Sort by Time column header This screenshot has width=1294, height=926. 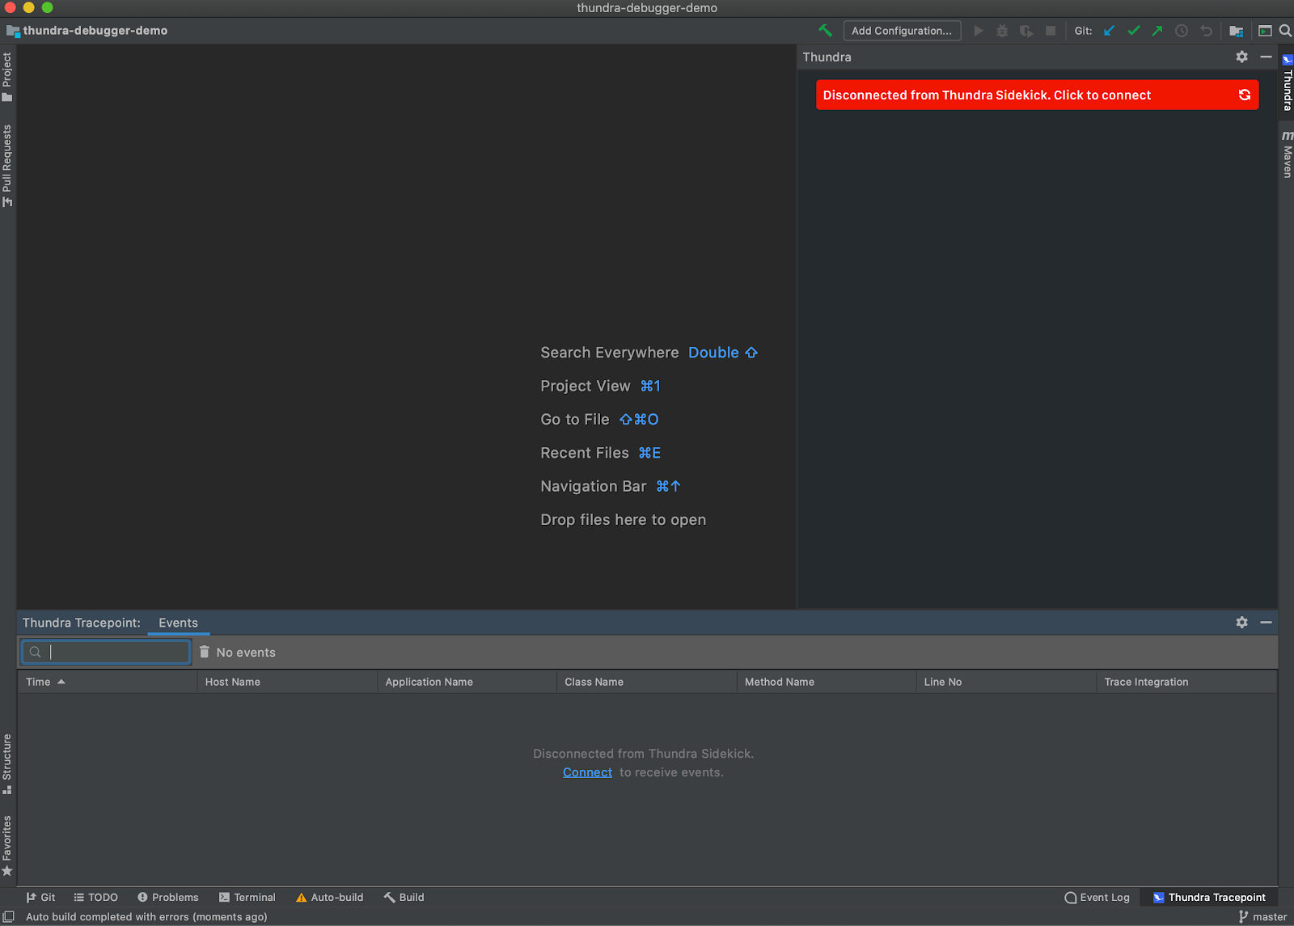(108, 682)
